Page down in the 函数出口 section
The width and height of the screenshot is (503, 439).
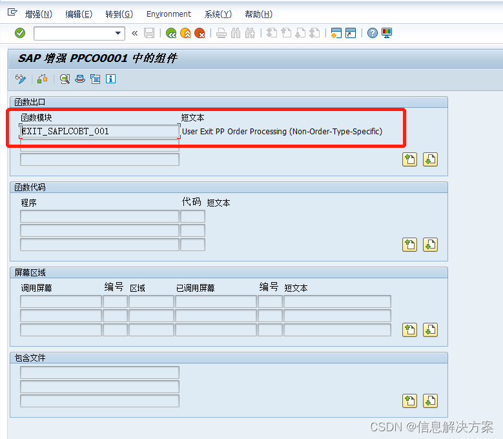coord(430,159)
